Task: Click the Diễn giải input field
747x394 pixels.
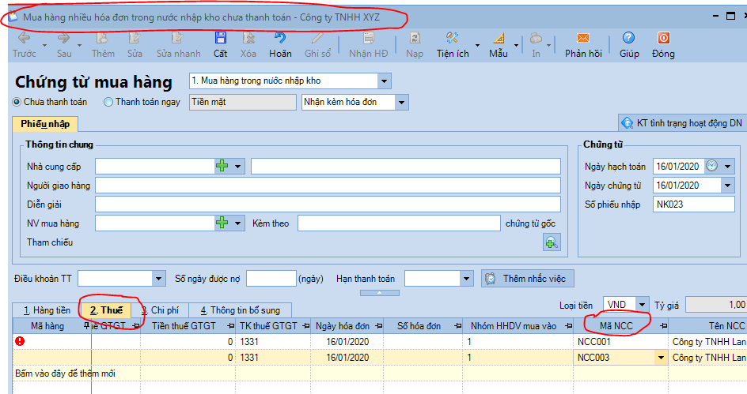Action: [328, 205]
